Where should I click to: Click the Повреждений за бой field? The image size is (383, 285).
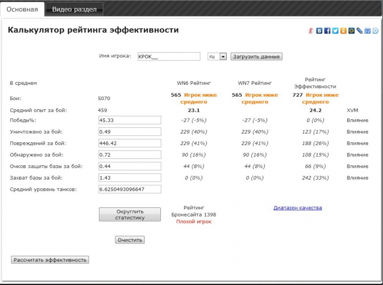(129, 143)
